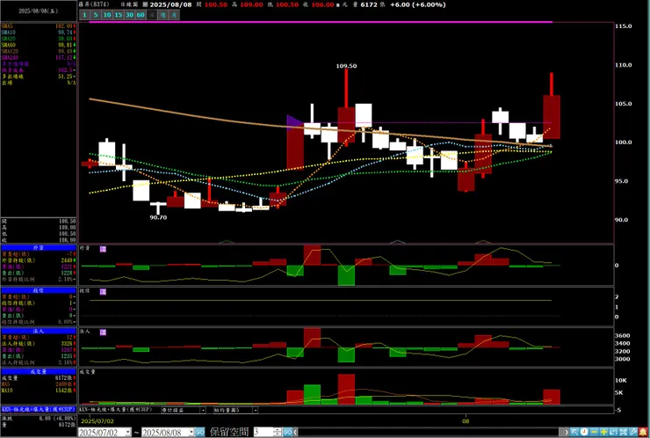Click the clock icon in bottom toolbar
The image size is (650, 438).
pyautogui.click(x=584, y=432)
